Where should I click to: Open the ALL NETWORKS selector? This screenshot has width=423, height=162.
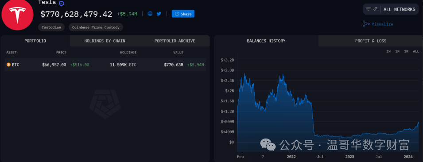pyautogui.click(x=399, y=9)
